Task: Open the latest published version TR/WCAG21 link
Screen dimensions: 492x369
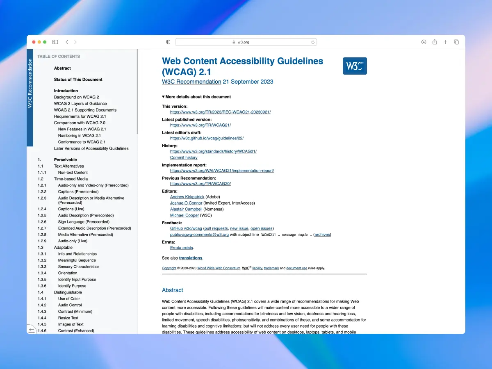Action: 200,125
